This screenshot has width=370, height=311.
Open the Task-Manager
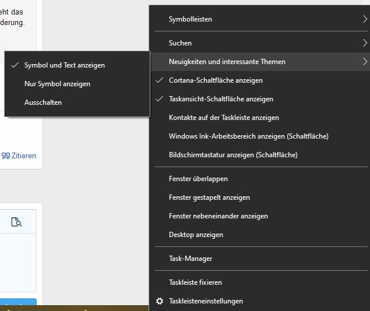(191, 259)
